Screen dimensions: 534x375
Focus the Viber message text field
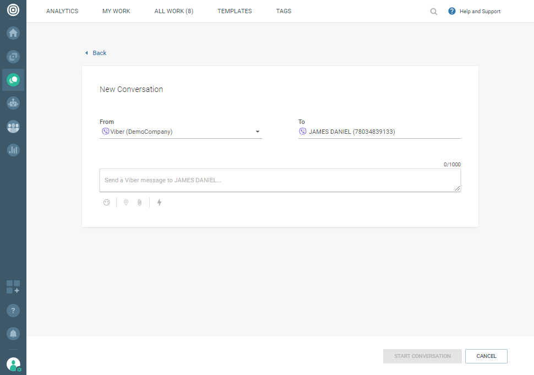click(x=280, y=180)
